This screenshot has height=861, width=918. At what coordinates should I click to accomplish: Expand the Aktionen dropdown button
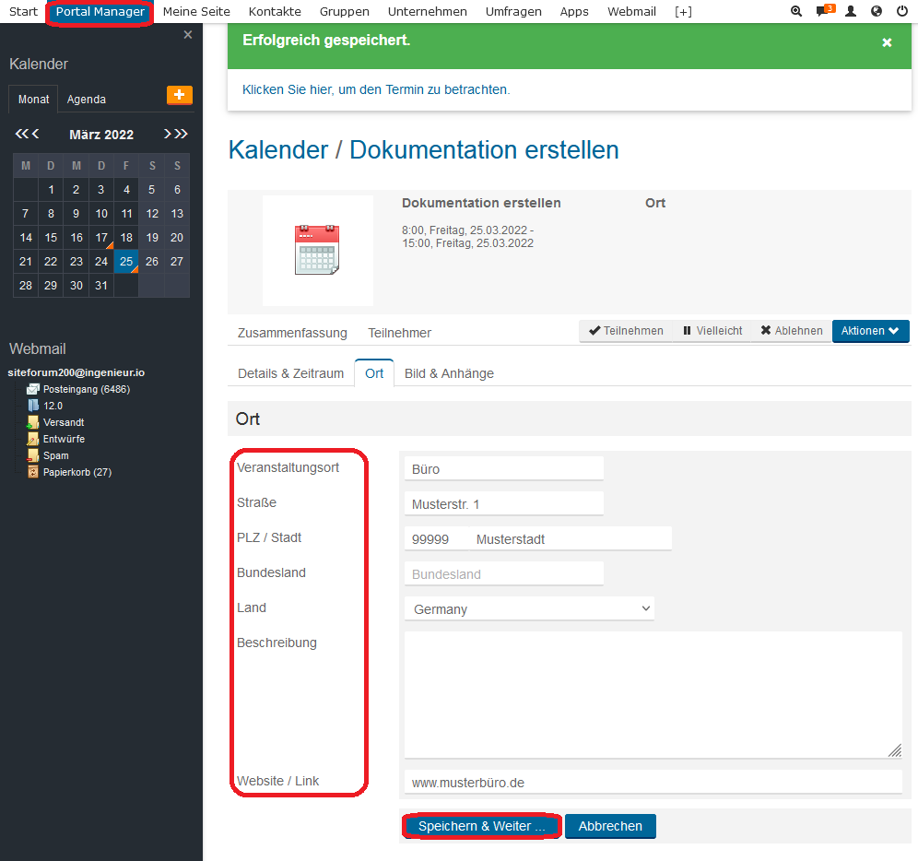click(870, 331)
